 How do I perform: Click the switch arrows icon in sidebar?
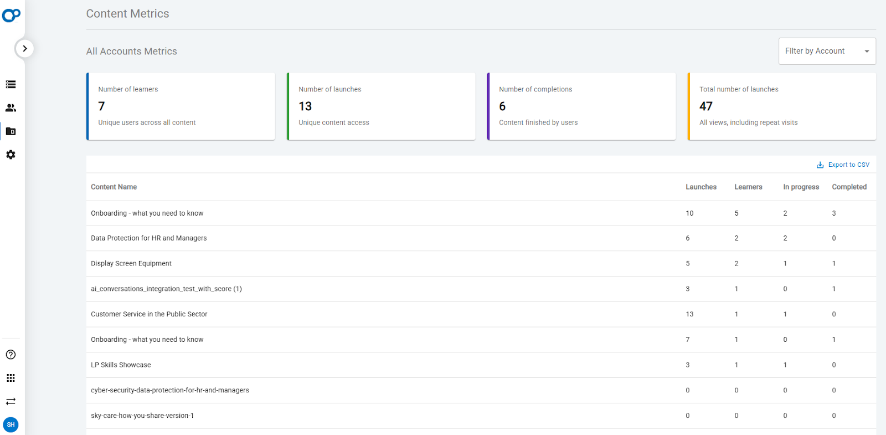[11, 401]
